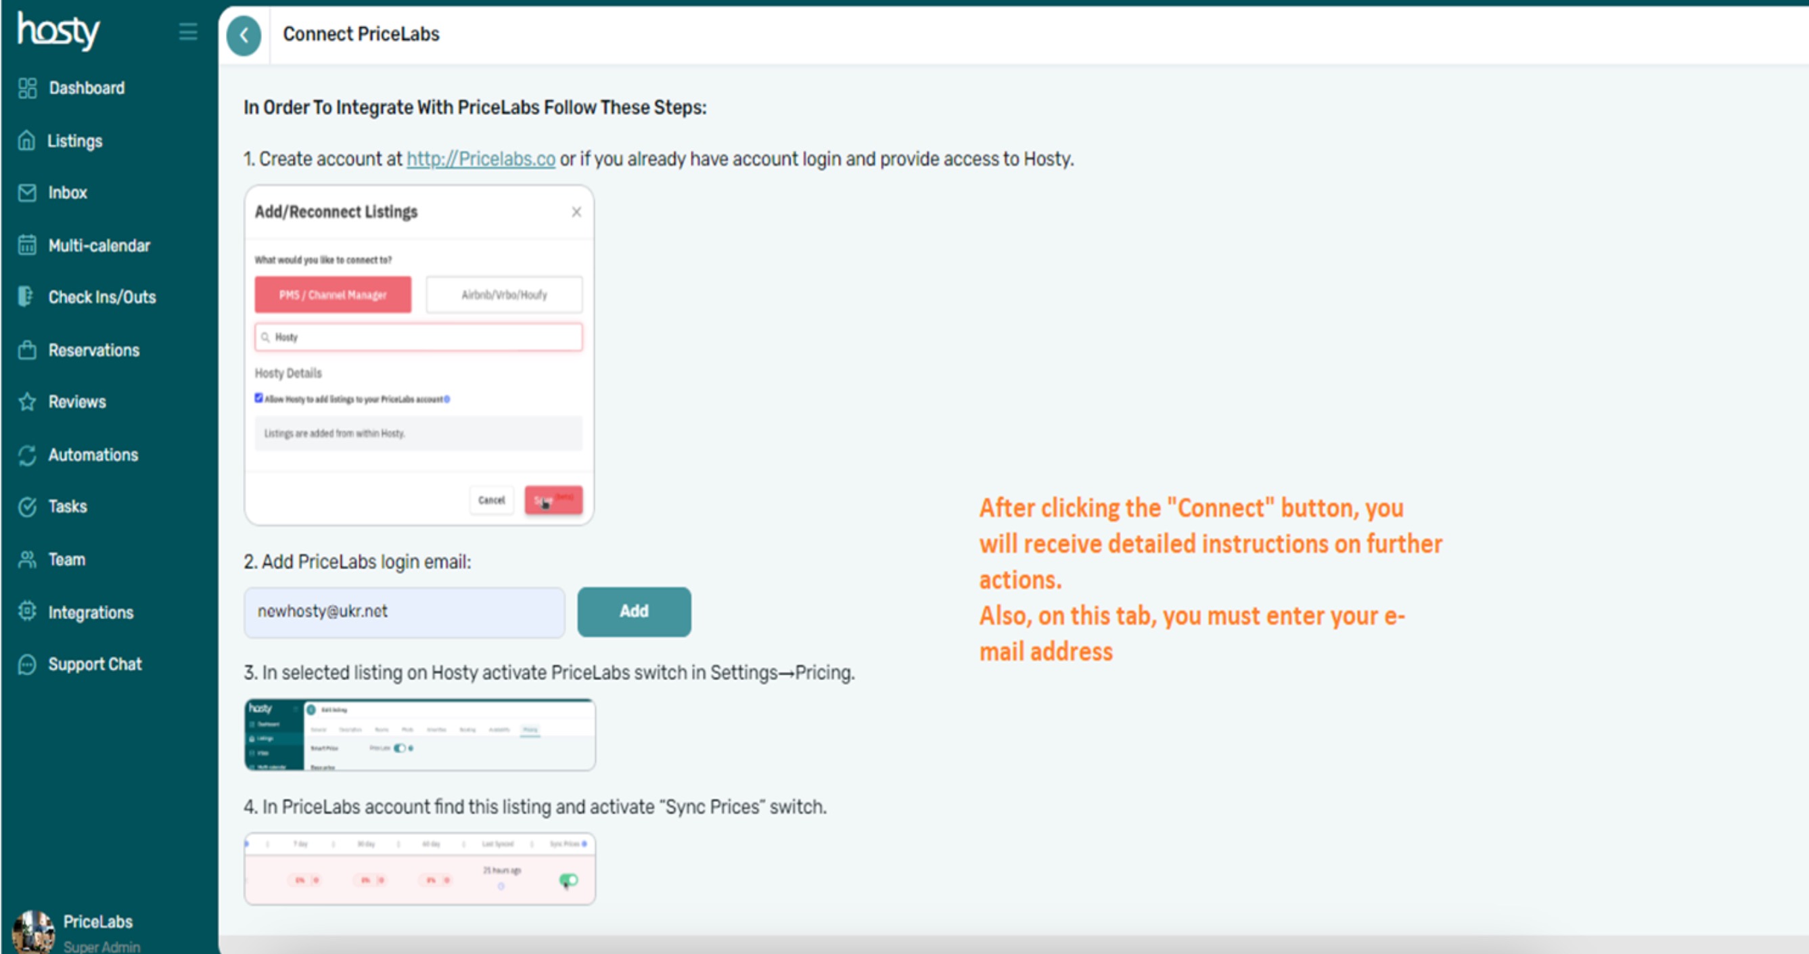Click the Add button next to email

(x=634, y=611)
